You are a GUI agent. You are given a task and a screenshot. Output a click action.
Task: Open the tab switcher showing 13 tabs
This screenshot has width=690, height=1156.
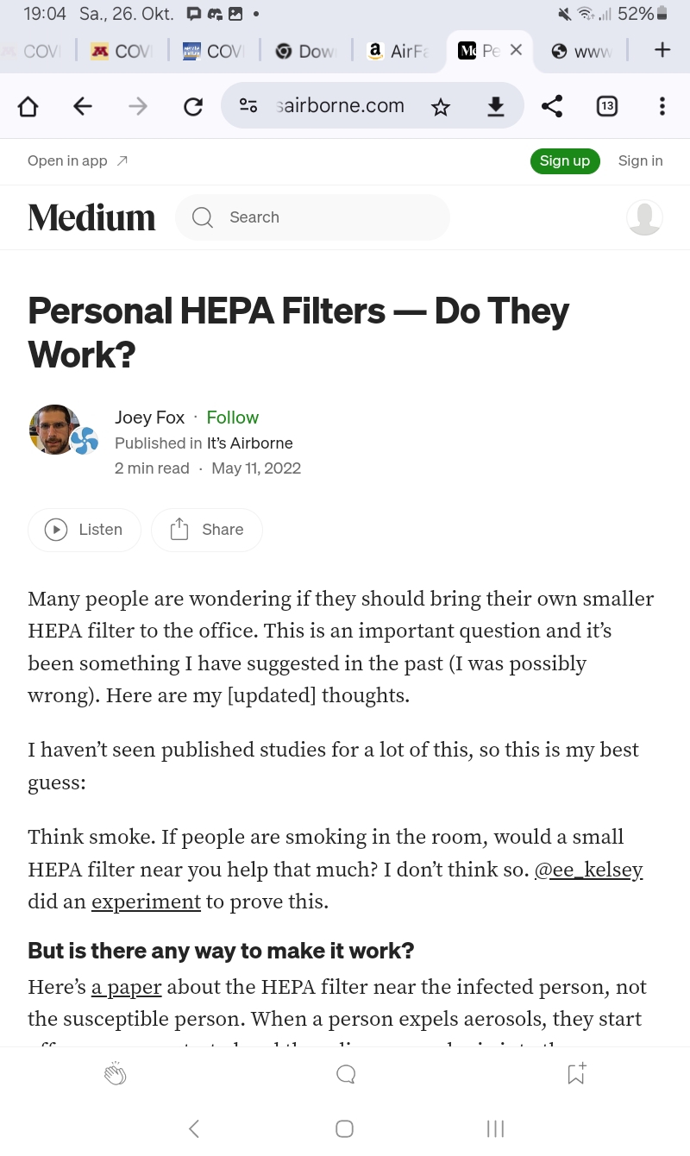coord(607,106)
